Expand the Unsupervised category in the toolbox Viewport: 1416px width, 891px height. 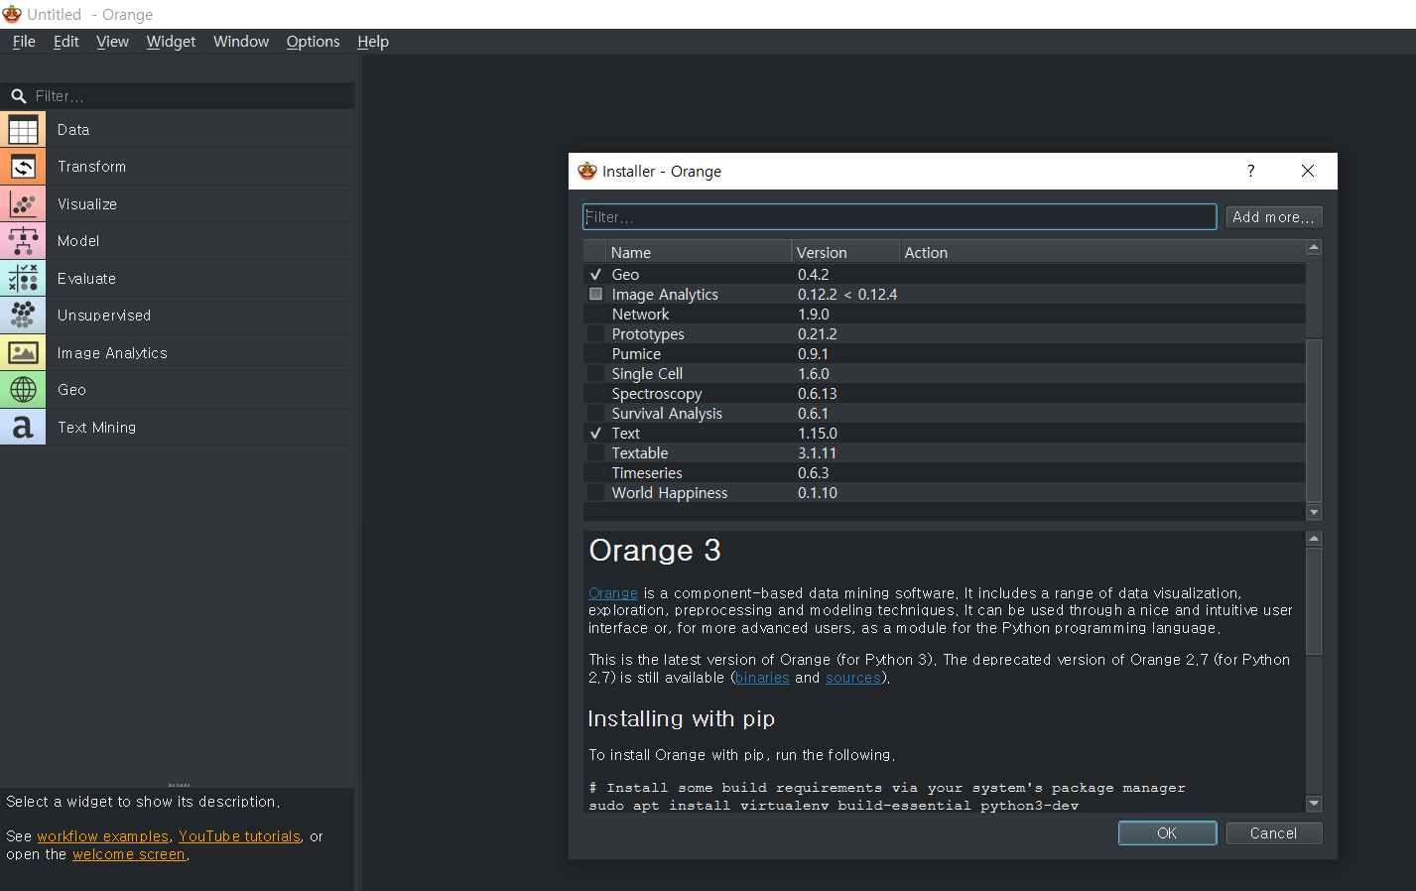click(179, 316)
